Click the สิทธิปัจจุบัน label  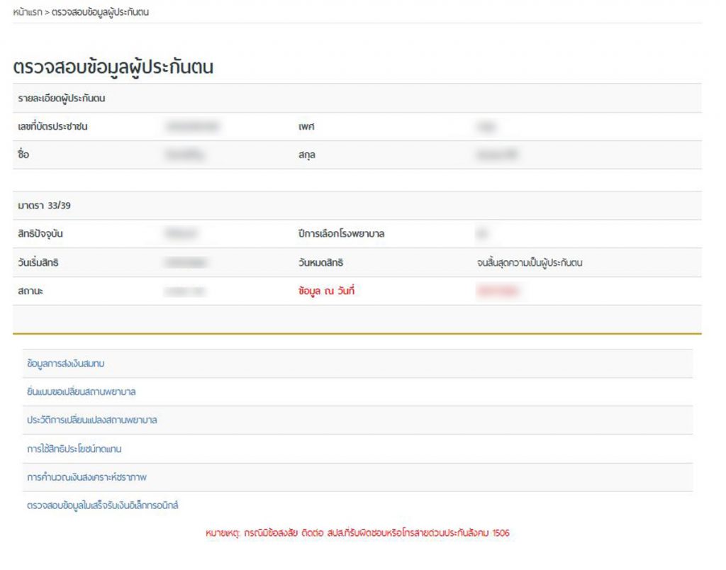click(x=40, y=233)
